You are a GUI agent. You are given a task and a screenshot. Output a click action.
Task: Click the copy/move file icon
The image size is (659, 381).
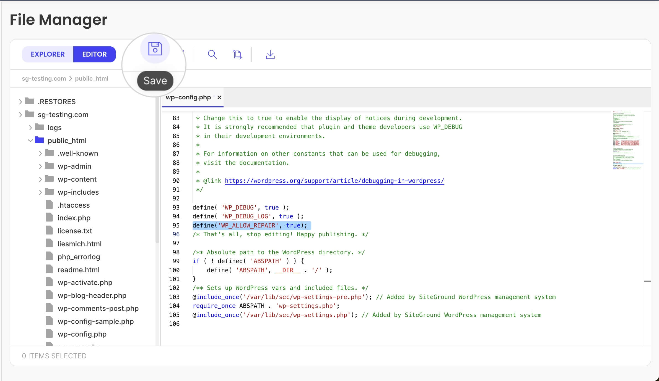point(237,54)
